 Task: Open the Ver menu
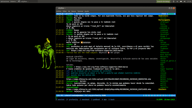coord(69,11)
